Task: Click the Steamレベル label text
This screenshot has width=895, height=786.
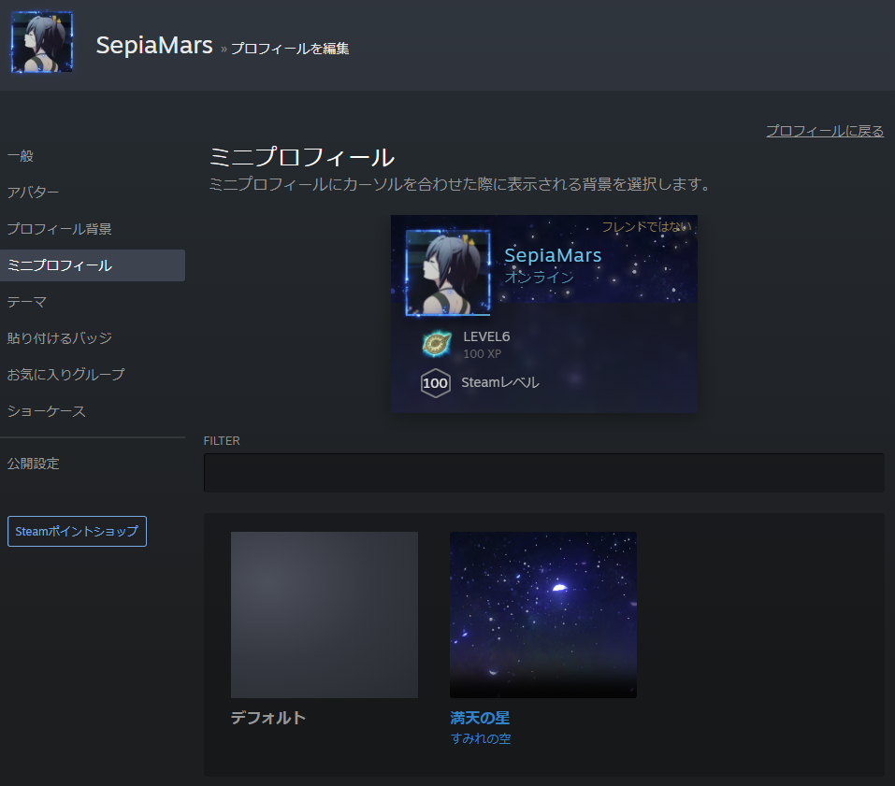Action: pyautogui.click(x=500, y=382)
